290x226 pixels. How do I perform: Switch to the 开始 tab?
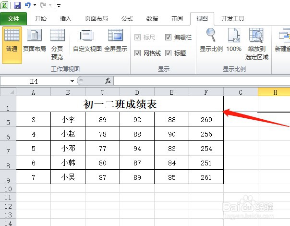[x=41, y=19]
